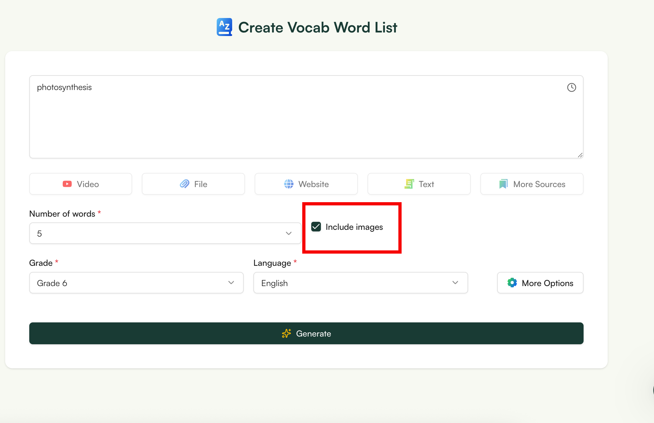Open More Options settings

540,283
